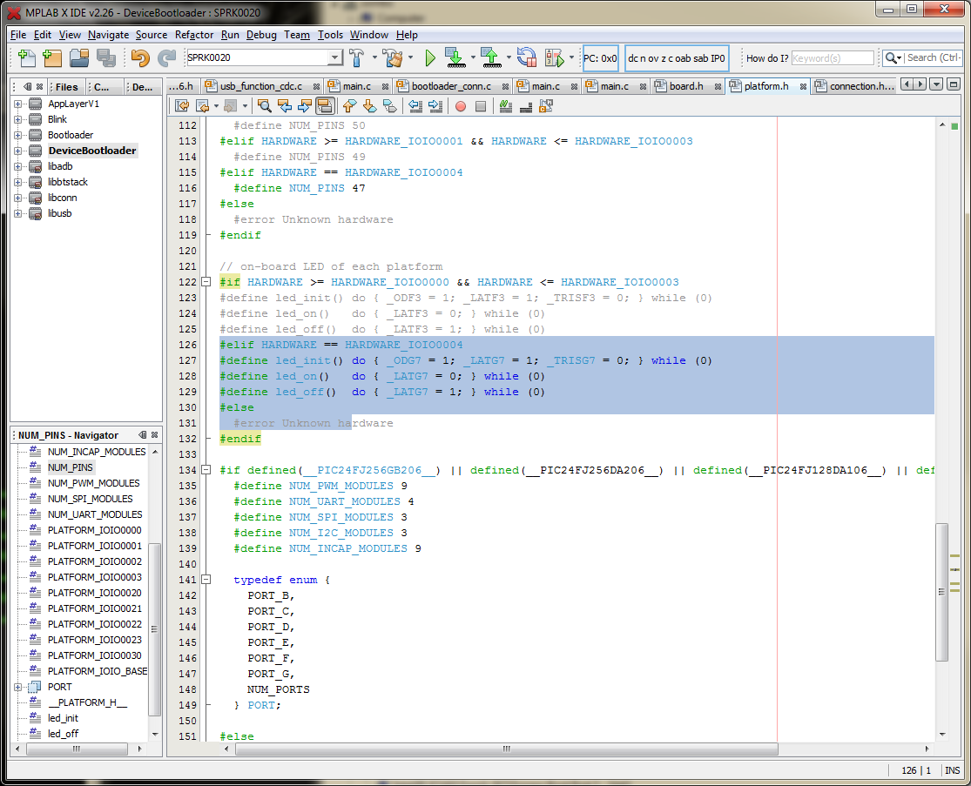Select the DeviceBootloader project

coord(91,151)
